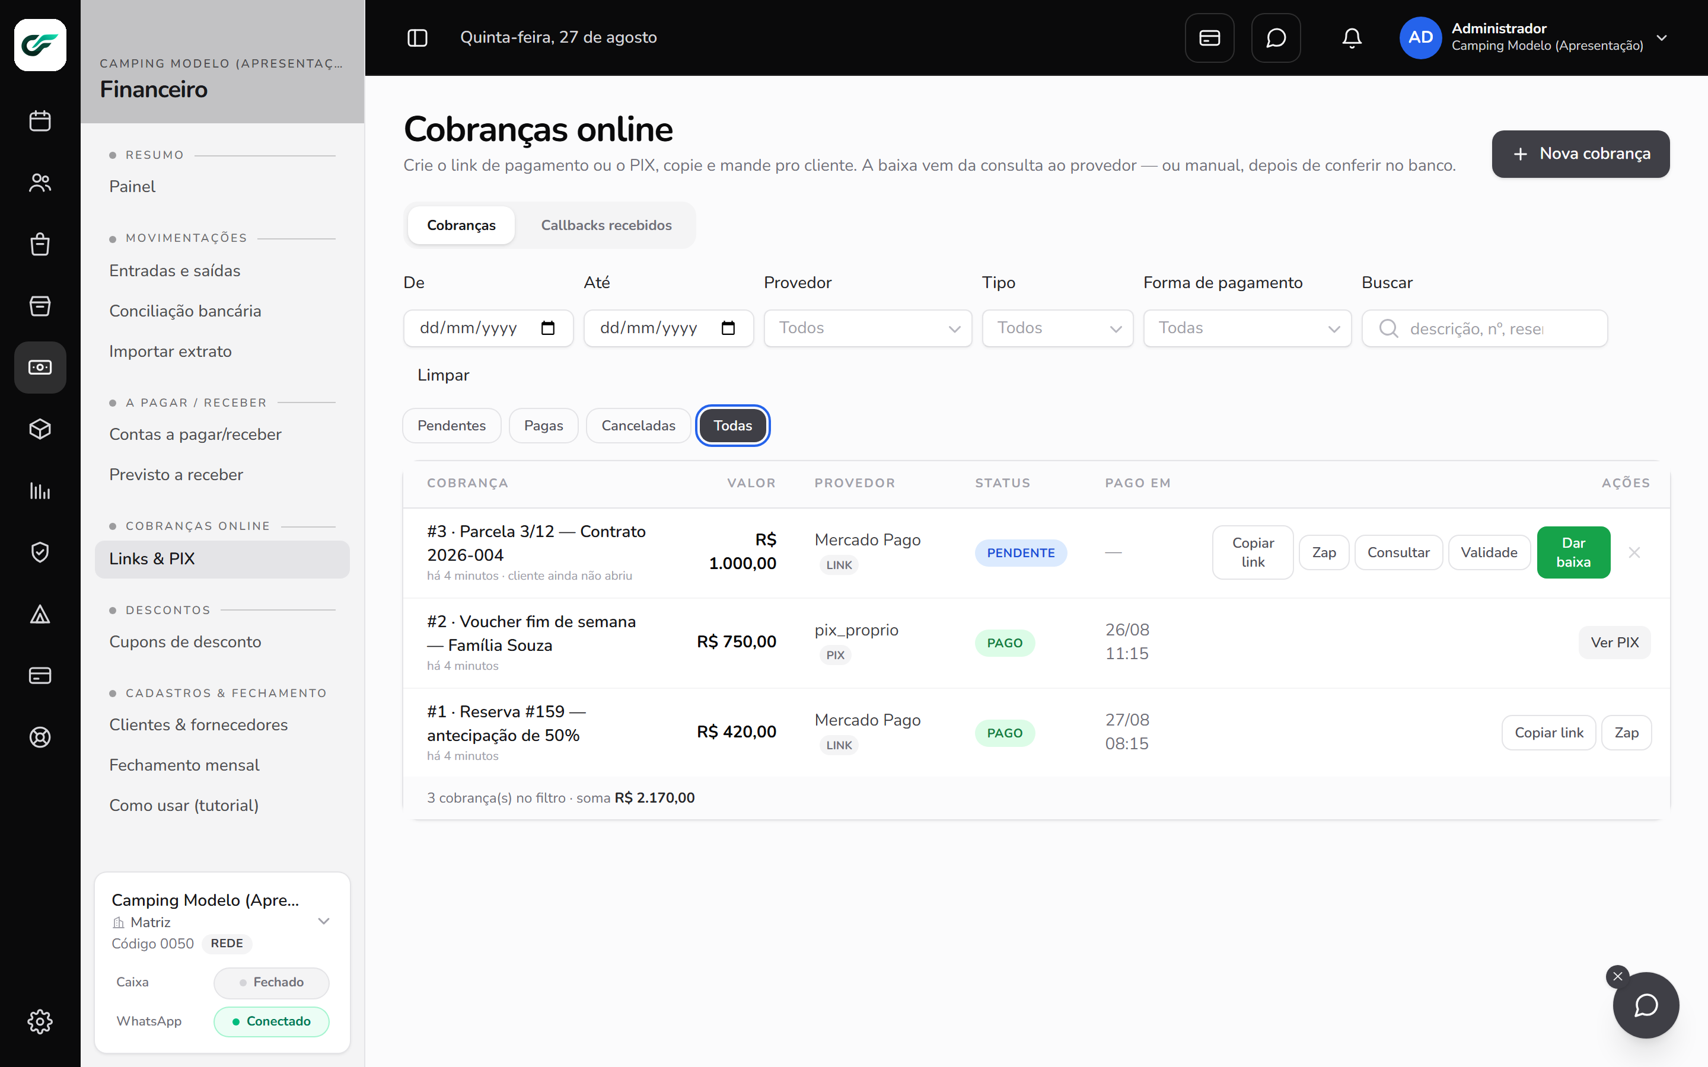Open the tent icon in the left rail
1708x1067 pixels.
tap(40, 614)
